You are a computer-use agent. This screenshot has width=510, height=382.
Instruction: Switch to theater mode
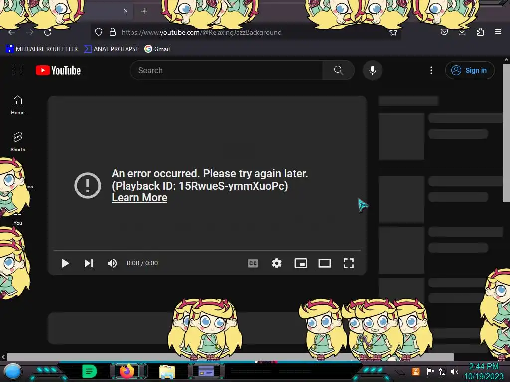[325, 263]
